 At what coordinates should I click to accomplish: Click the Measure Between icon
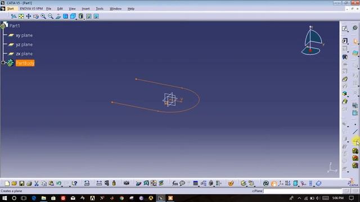pos(99,183)
